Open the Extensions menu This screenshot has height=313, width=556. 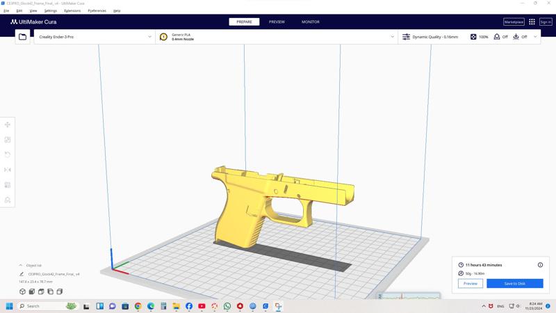click(72, 10)
